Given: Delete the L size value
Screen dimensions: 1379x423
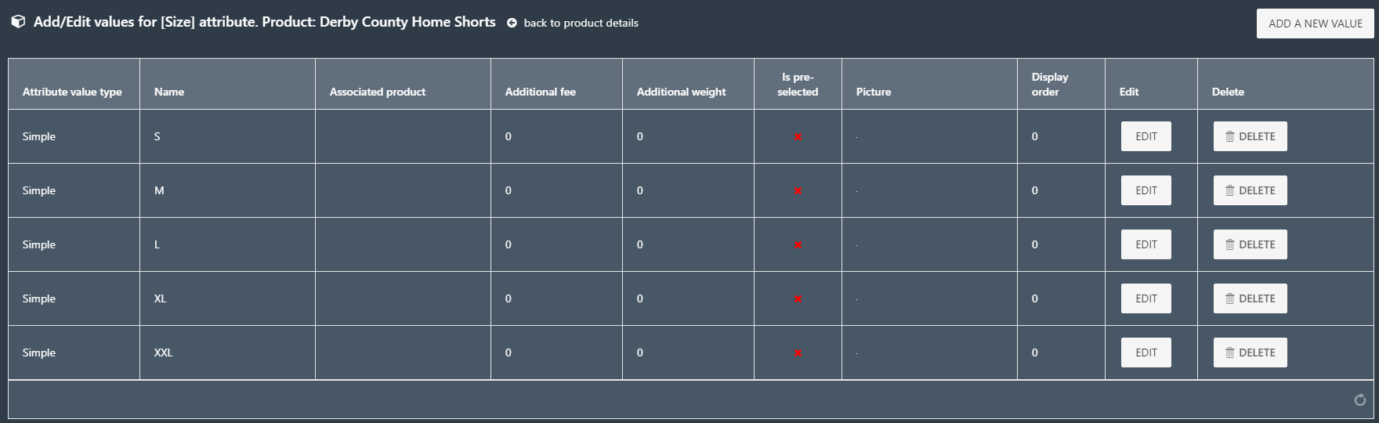Looking at the screenshot, I should (1250, 244).
